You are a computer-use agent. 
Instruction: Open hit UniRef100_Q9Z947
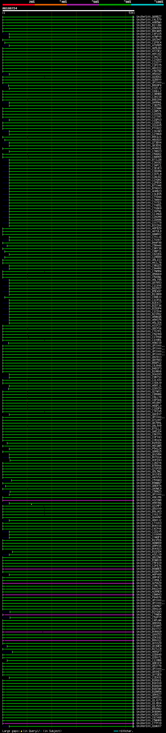(149, 40)
